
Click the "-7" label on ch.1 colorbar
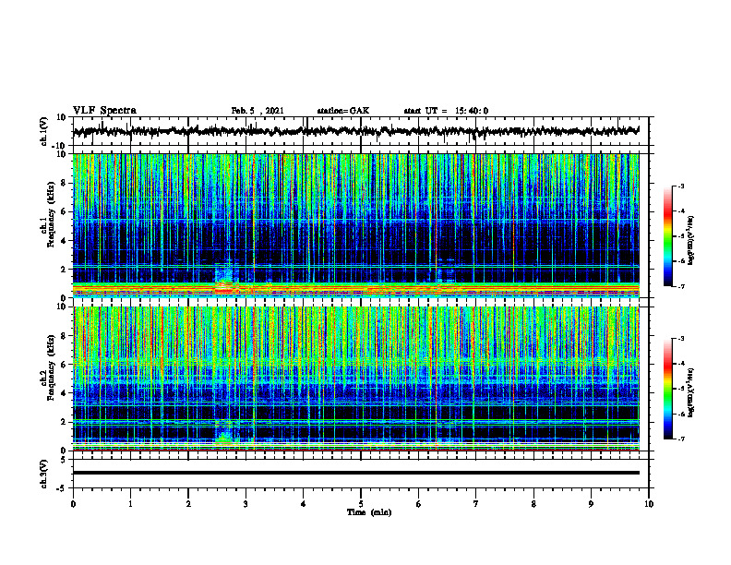(680, 286)
